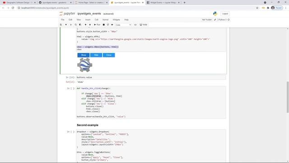Open a new browser tab
Image resolution: width=289 pixels, height=163 pixels.
pos(184,3)
